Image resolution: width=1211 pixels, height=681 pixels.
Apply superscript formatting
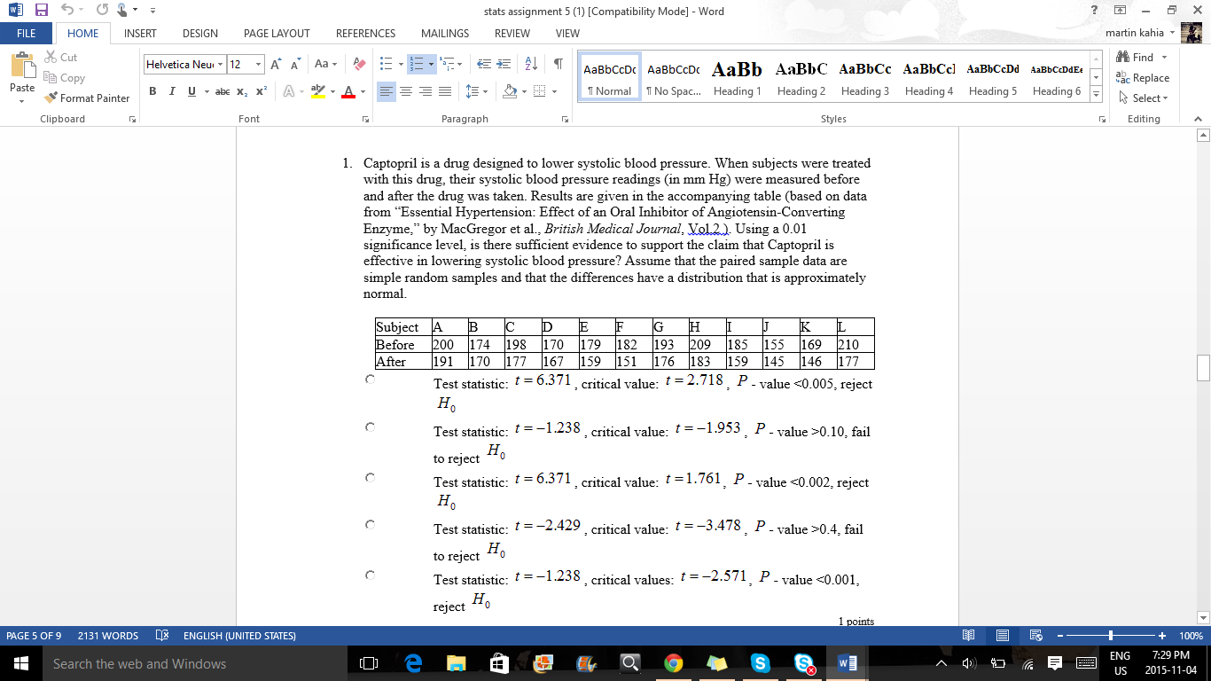pos(262,91)
